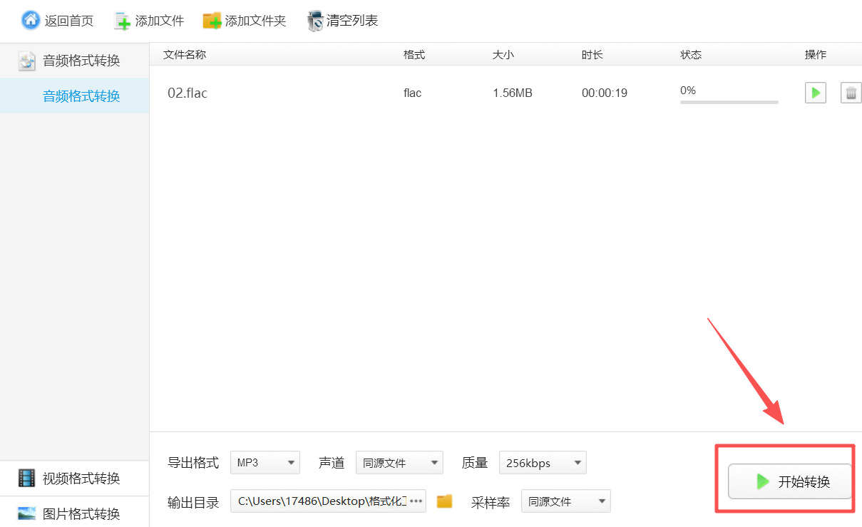
Task: Click the 输出目录 path input field
Action: coord(321,501)
